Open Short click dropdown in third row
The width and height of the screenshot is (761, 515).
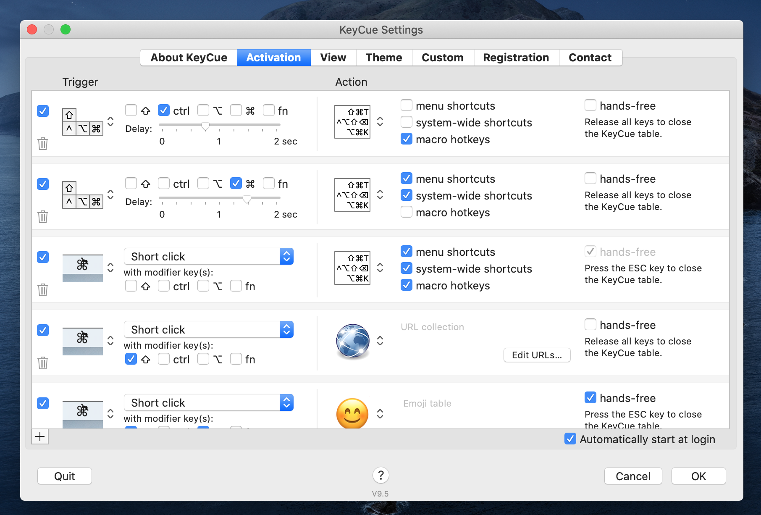[x=209, y=256]
